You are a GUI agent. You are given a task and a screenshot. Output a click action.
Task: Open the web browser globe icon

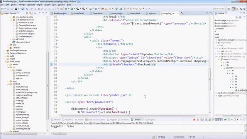[x=117, y=9]
